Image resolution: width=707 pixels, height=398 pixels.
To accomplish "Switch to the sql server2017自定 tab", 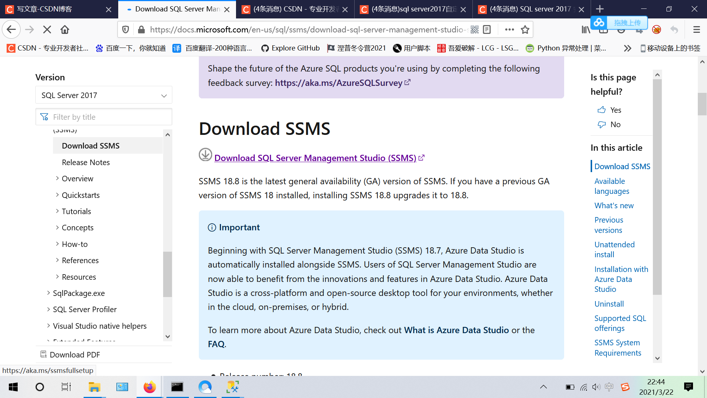I will 412,9.
